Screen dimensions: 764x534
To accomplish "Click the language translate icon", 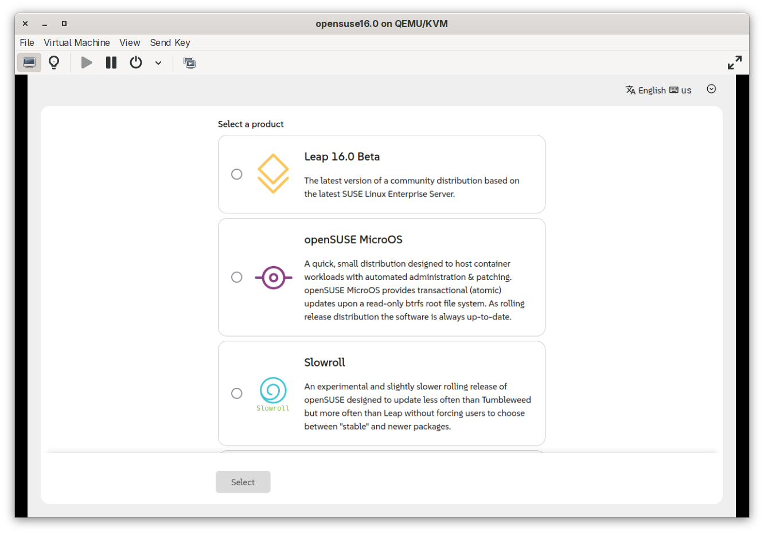I will (630, 90).
